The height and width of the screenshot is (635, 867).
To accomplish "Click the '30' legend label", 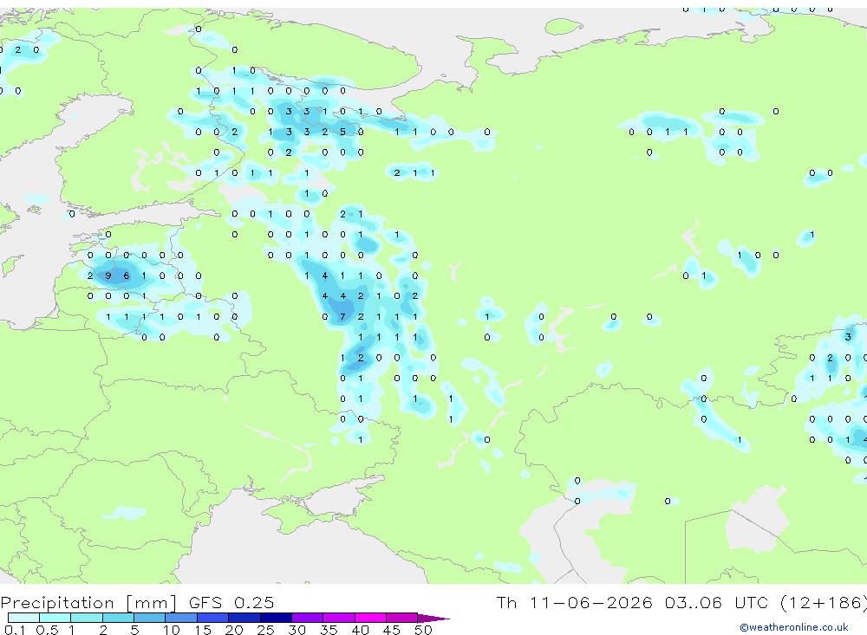I will (297, 630).
